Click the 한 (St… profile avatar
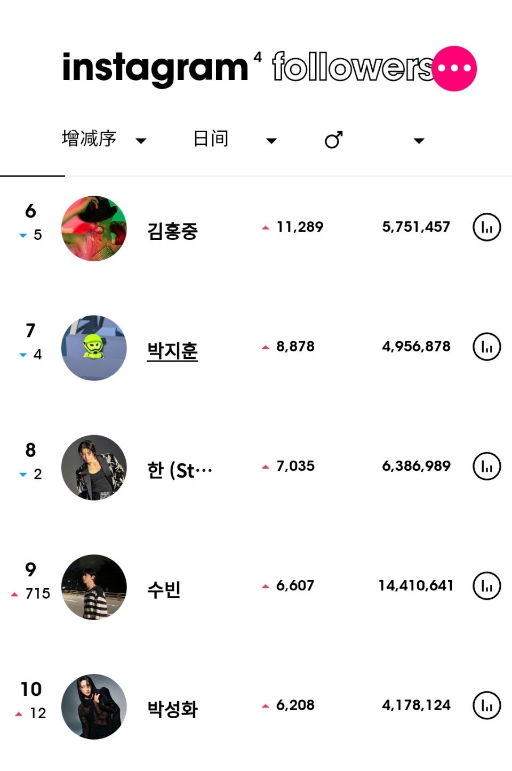512x771 pixels. pos(94,468)
